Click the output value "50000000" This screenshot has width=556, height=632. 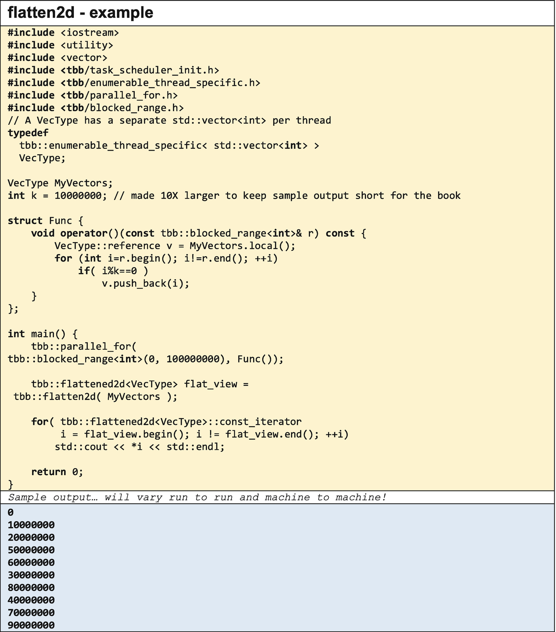[x=31, y=550]
